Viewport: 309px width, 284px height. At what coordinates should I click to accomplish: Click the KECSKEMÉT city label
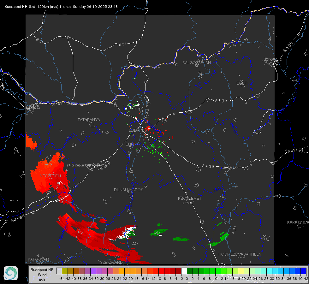(x=190, y=198)
